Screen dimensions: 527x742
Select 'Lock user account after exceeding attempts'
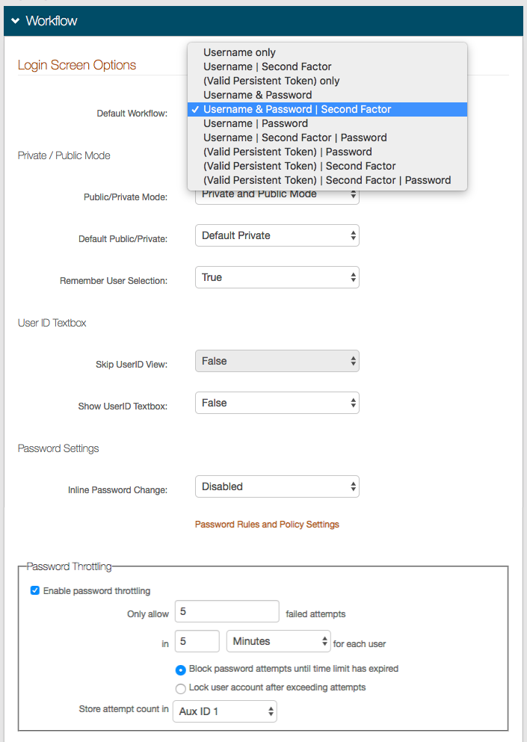pos(180,688)
